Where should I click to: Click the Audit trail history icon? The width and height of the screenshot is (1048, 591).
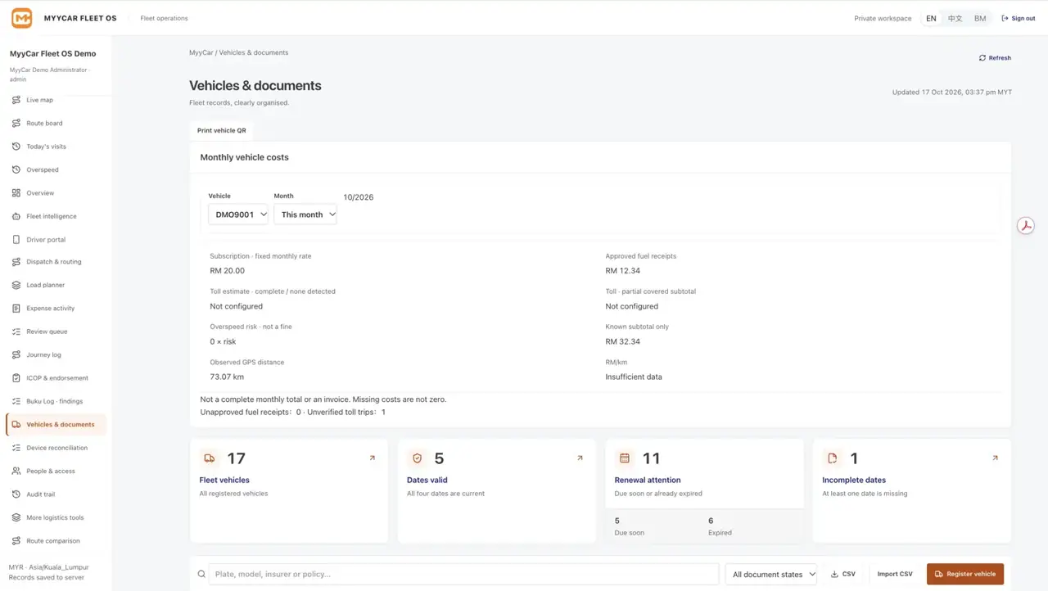coord(16,494)
